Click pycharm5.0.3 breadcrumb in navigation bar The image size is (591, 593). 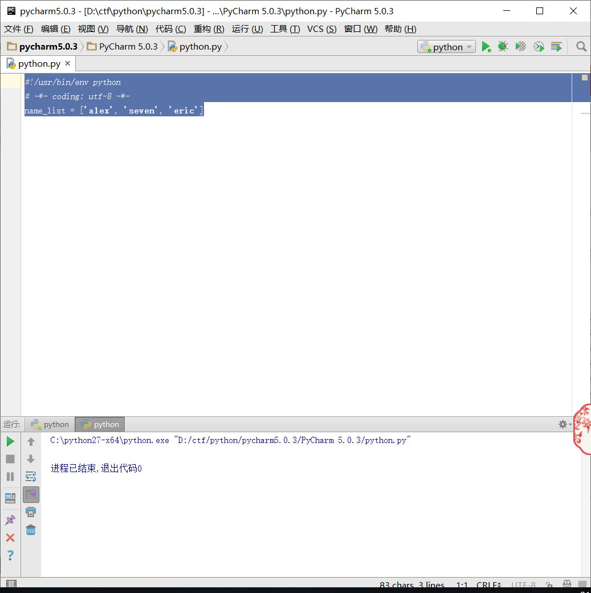point(42,47)
